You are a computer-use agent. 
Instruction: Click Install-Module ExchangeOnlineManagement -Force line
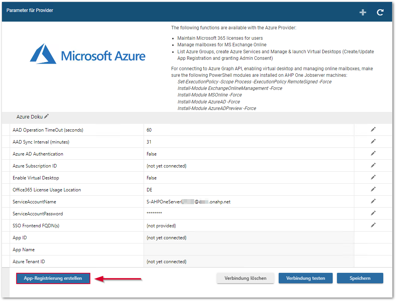pyautogui.click(x=230, y=88)
